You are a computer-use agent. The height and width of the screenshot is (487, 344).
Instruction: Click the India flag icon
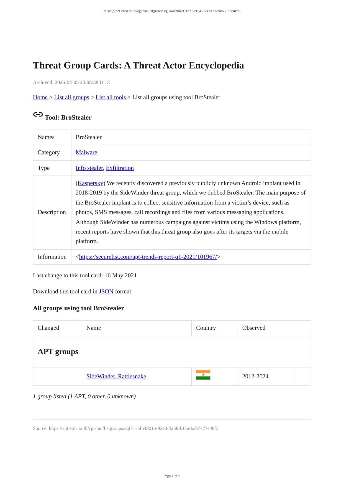click(x=203, y=375)
